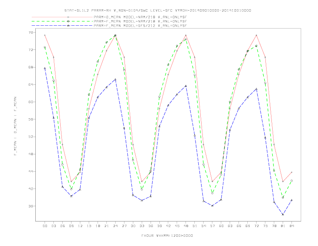Click x-axis forecast hour label 84
This screenshot has height=246, width=318.
pyautogui.click(x=292, y=226)
